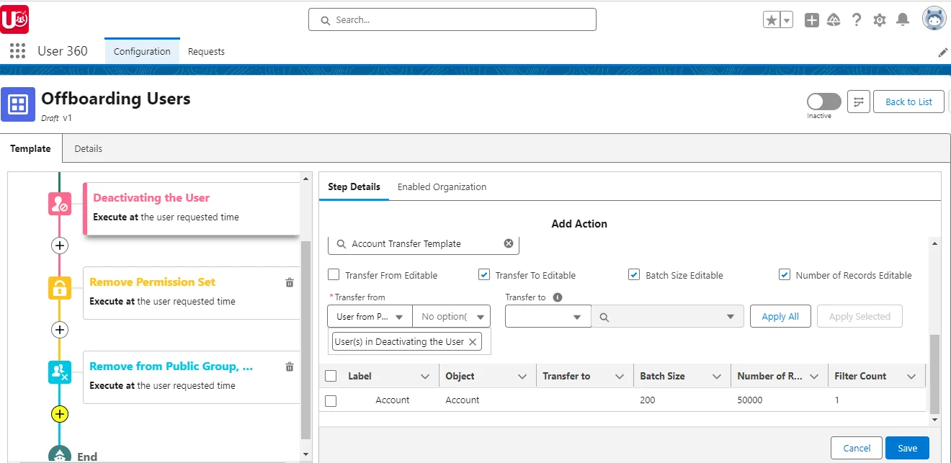Open Salesforce setup settings
Screen dimensions: 951x463
880,19
